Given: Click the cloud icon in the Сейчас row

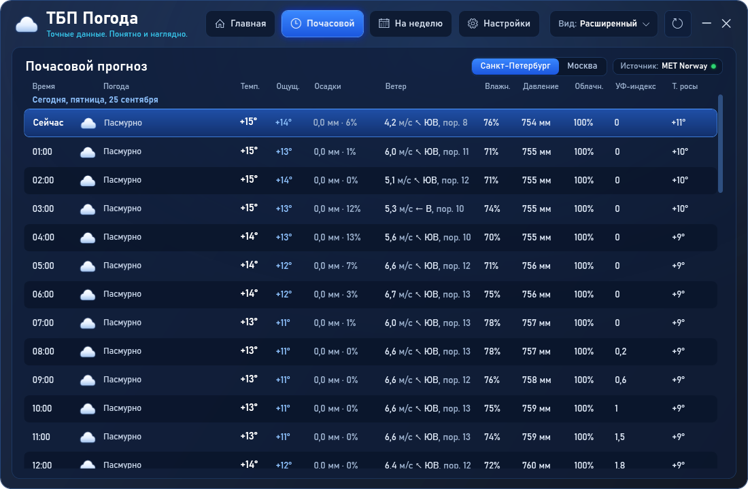Looking at the screenshot, I should click(88, 123).
